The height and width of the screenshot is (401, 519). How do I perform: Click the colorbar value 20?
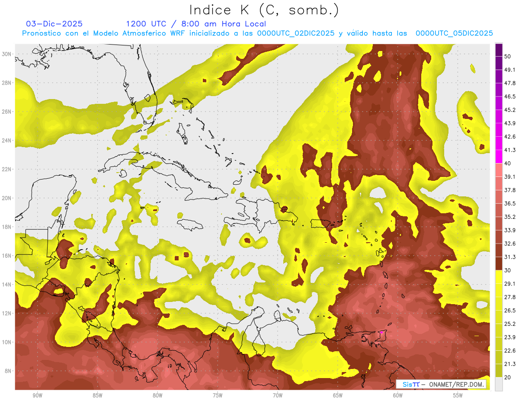point(508,377)
